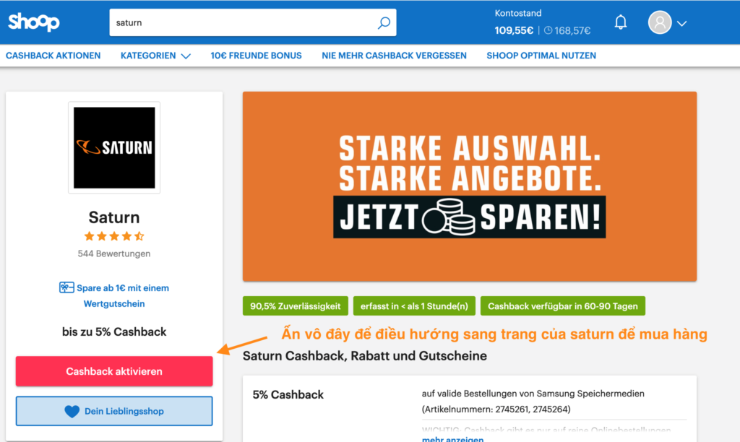Toggle Dein Lieblingsshop favorite button

[114, 411]
